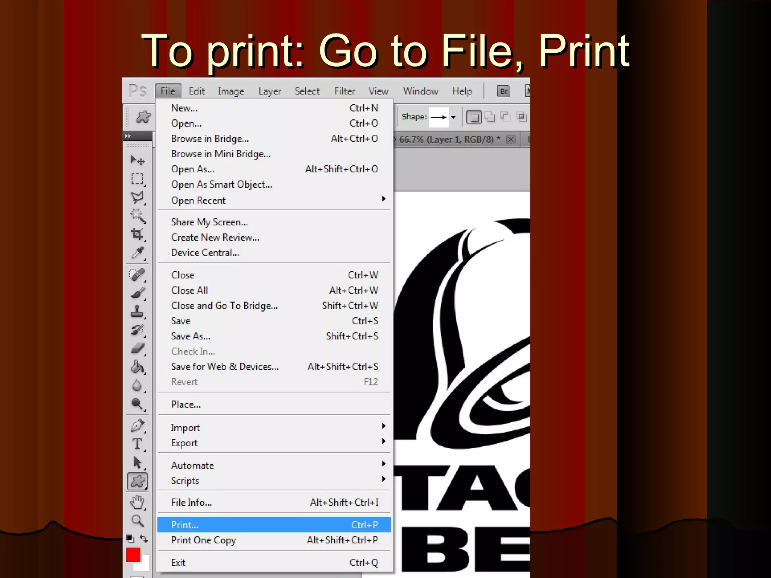Viewport: 771px width, 578px height.
Task: Click the custom shape tool preset icon
Action: pyautogui.click(x=143, y=117)
